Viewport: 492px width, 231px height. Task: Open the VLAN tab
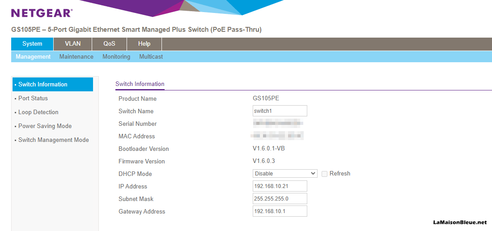[x=73, y=44]
